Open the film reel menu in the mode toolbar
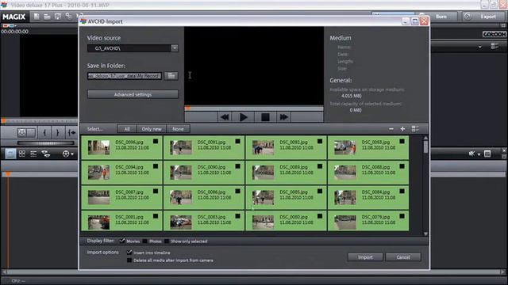This screenshot has height=285, width=508. 67,154
